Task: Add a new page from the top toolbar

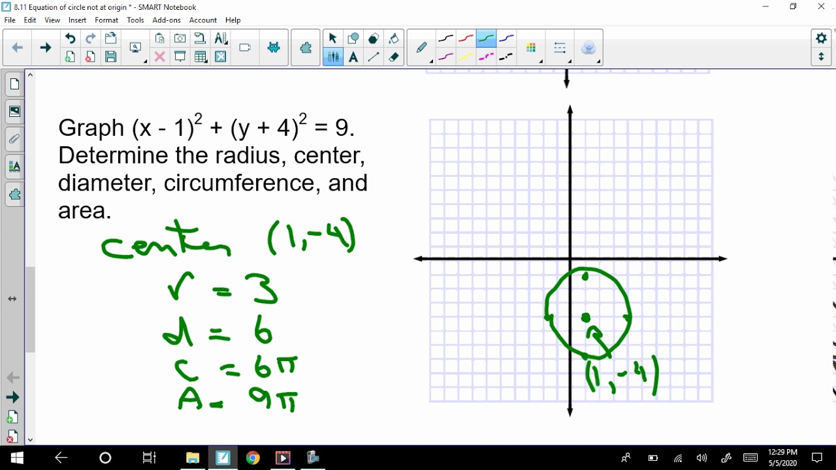Action: (70, 57)
